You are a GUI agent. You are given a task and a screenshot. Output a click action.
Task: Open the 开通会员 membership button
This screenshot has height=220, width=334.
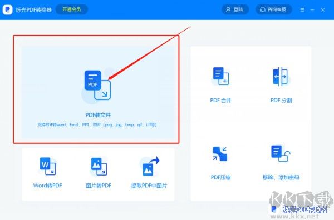click(x=72, y=9)
